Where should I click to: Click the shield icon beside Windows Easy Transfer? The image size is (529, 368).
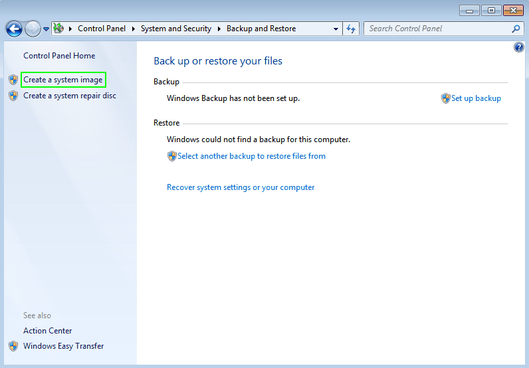(x=13, y=346)
